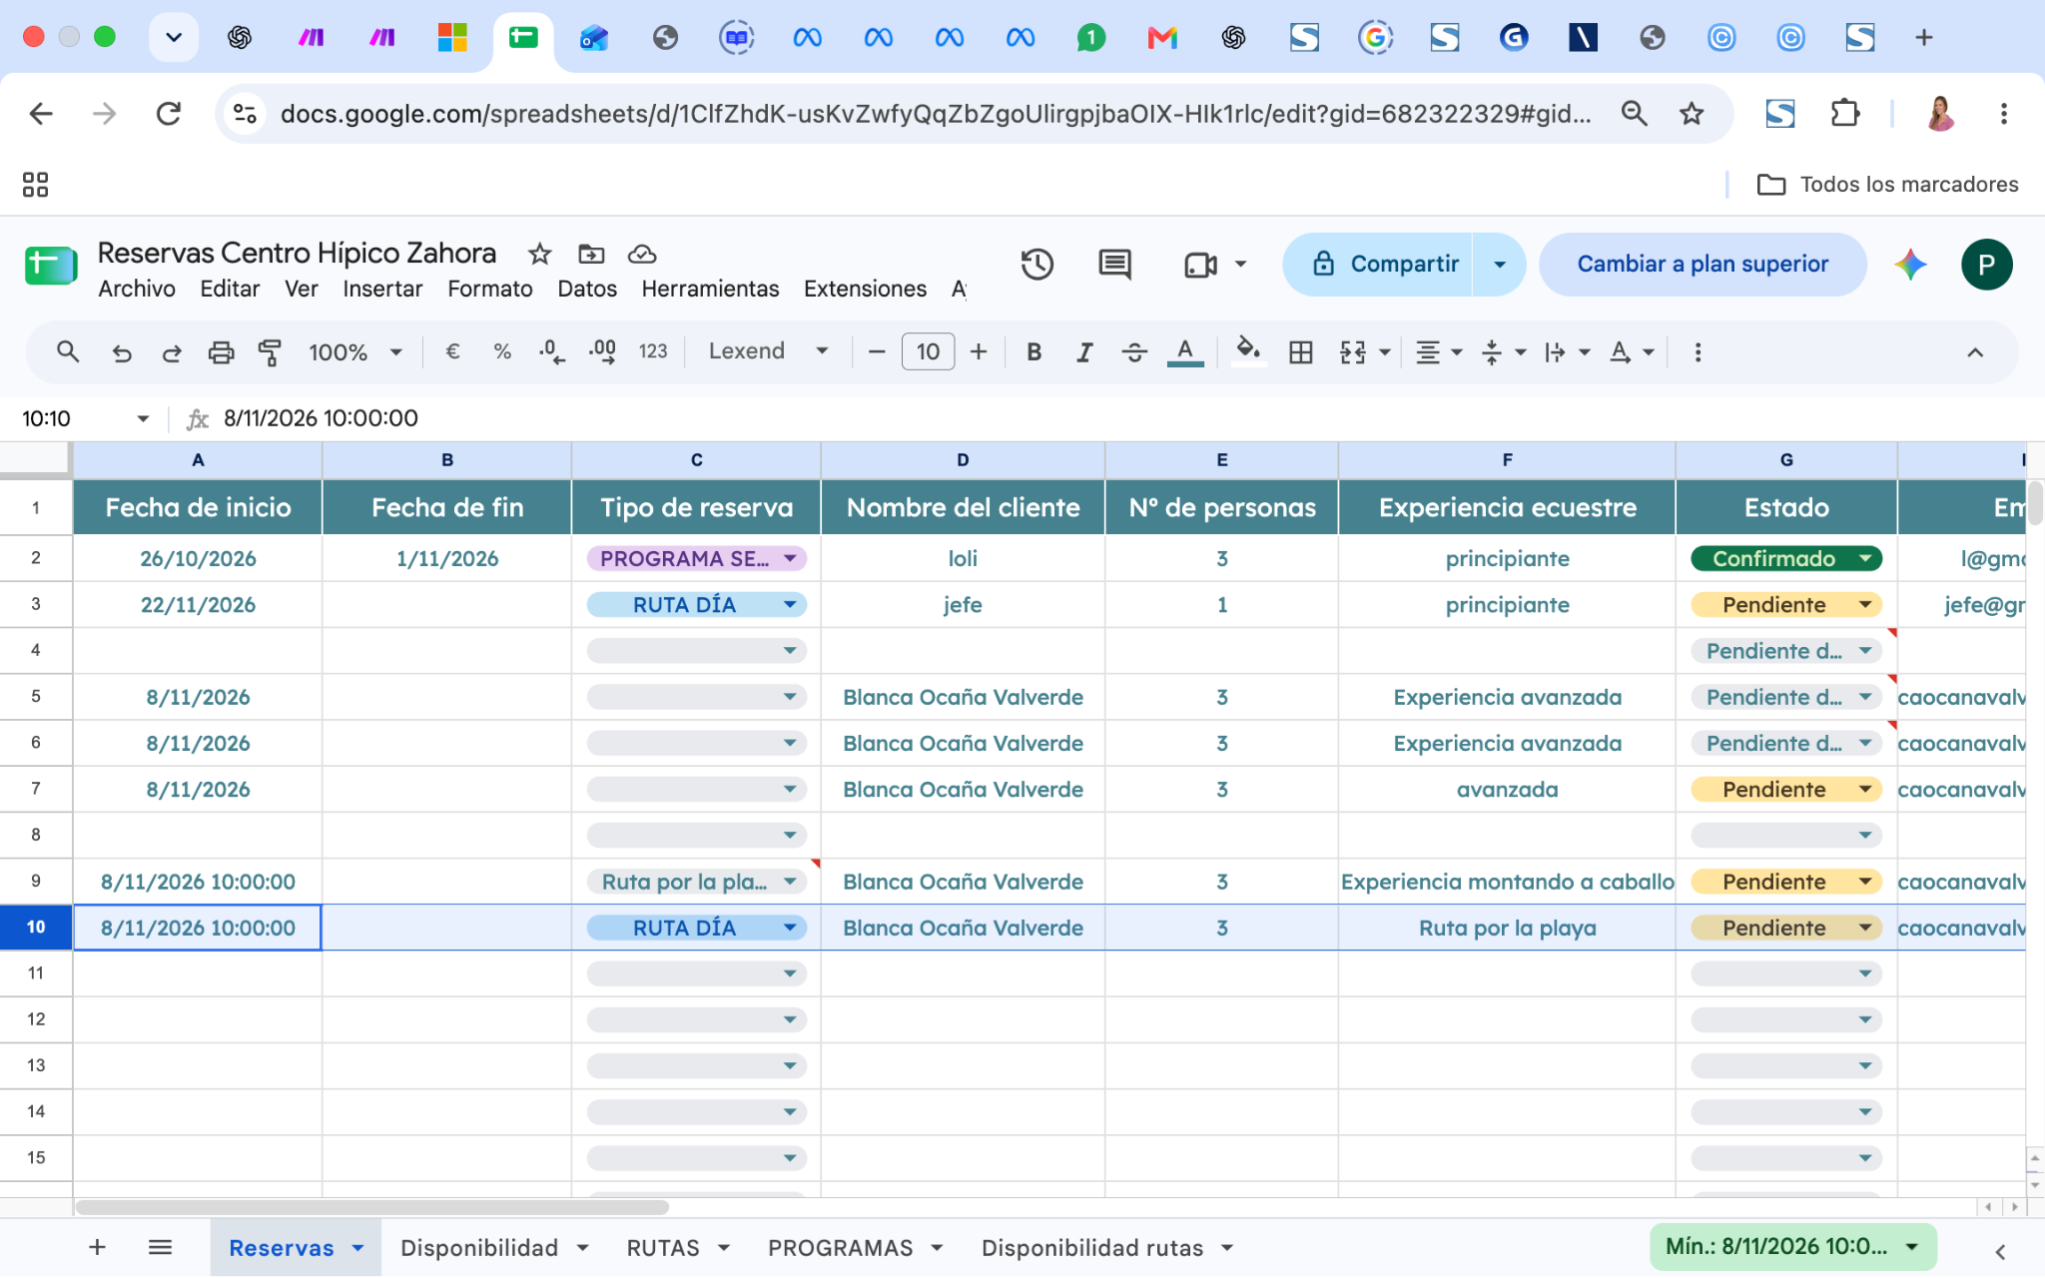Select the paint format roller icon

point(270,352)
